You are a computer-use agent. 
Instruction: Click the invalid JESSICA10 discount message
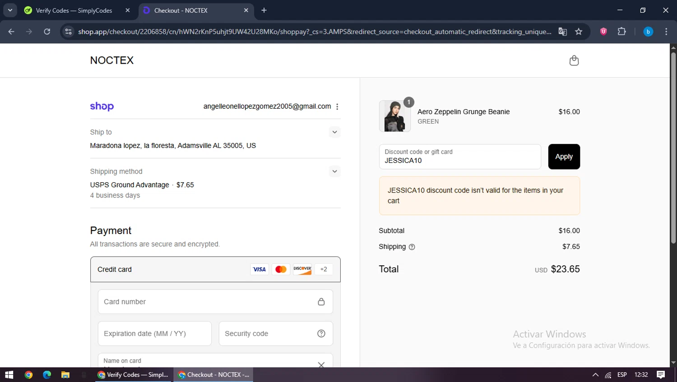(x=479, y=196)
